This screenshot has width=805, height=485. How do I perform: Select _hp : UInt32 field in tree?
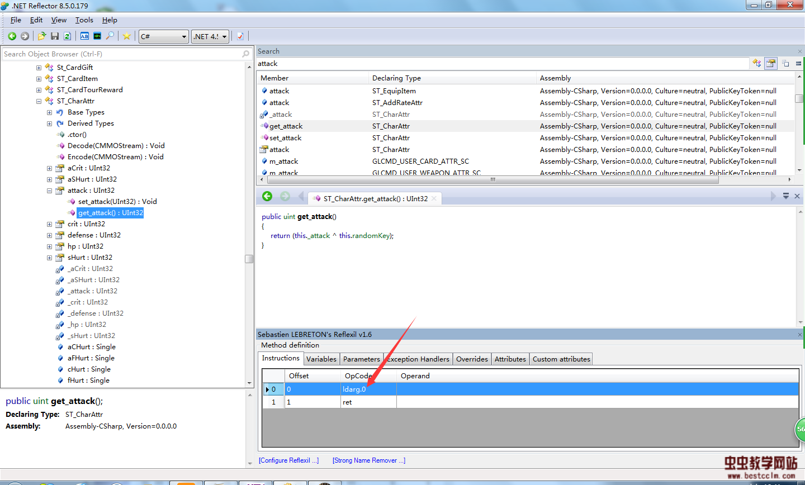(87, 325)
